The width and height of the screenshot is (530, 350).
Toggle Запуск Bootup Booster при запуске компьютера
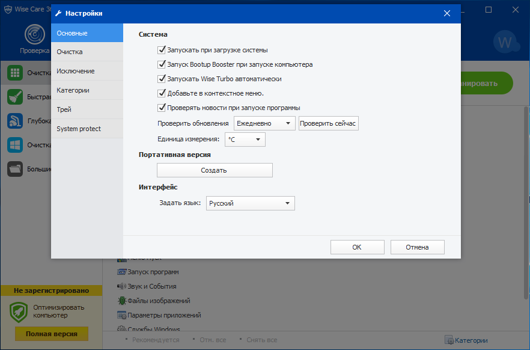(x=162, y=64)
